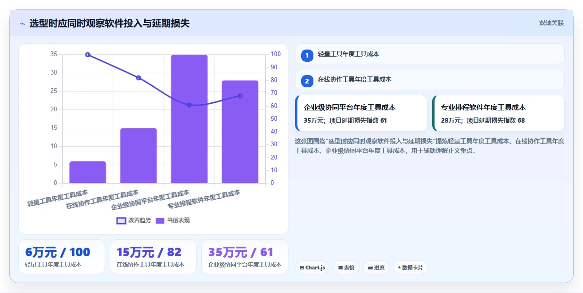
Task: Click the 数据卡片 tag
Action: click(x=410, y=268)
